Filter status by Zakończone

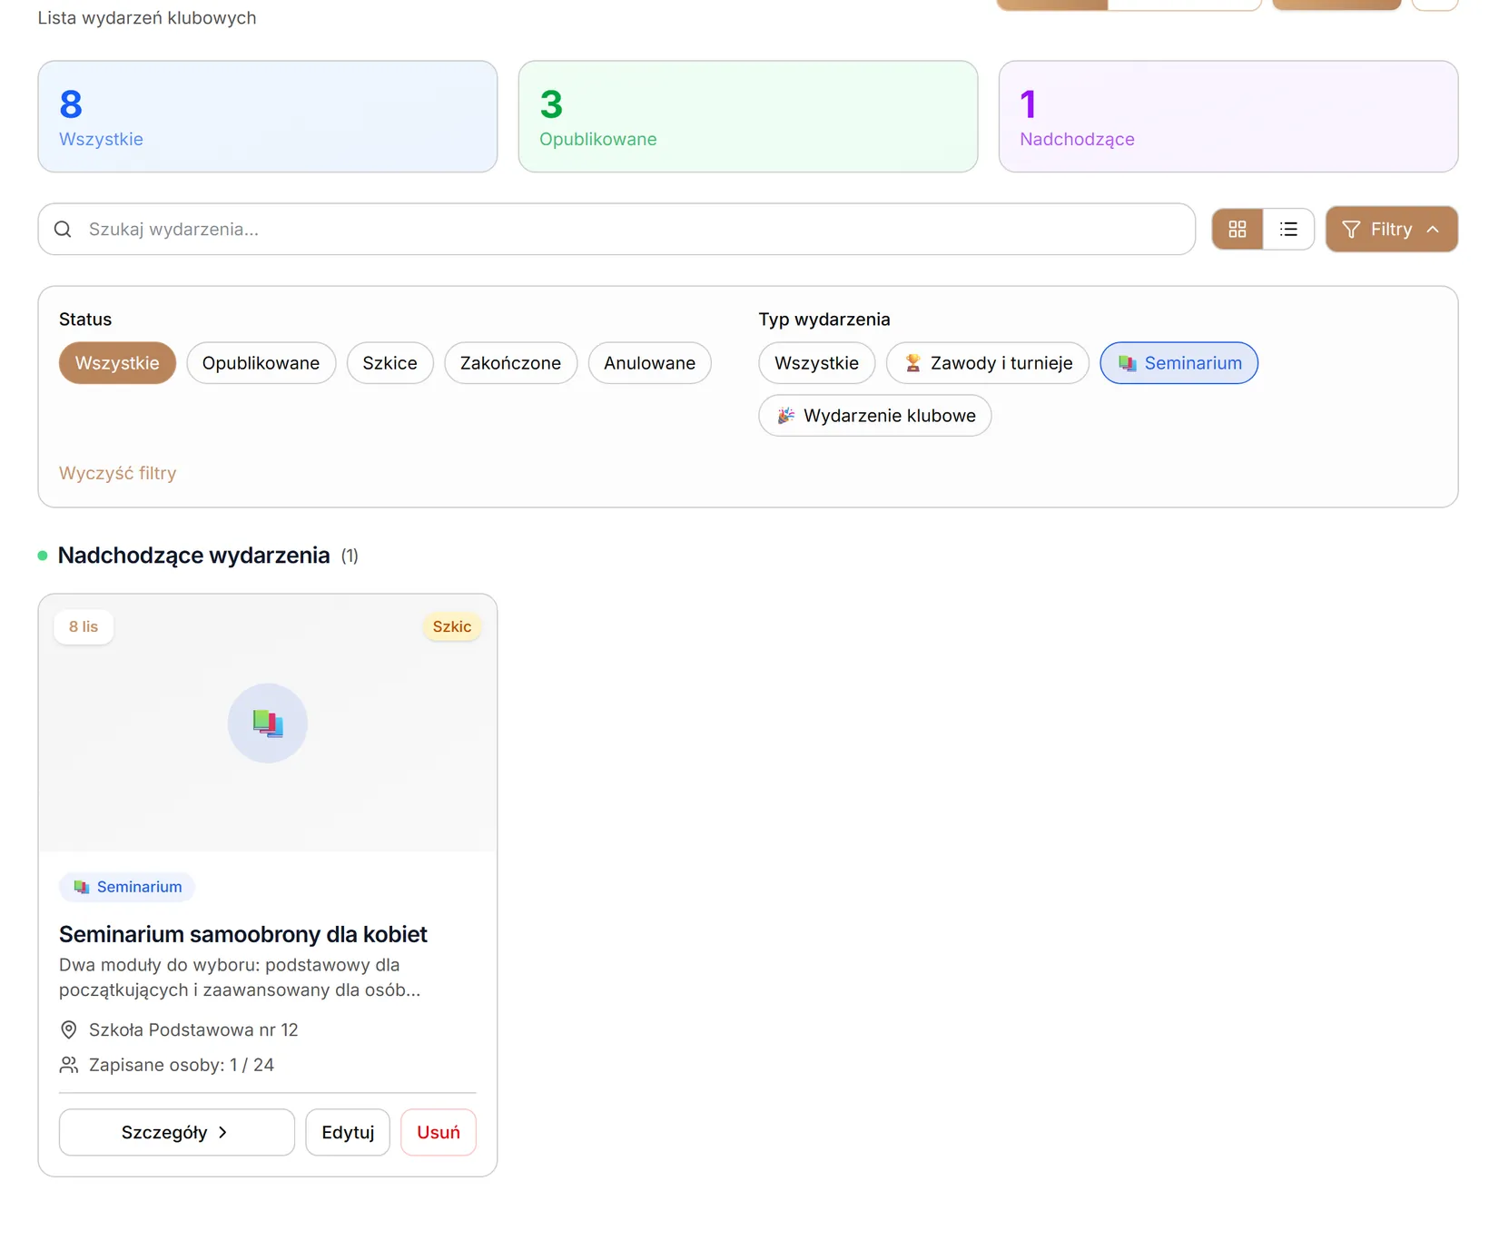pyautogui.click(x=510, y=363)
